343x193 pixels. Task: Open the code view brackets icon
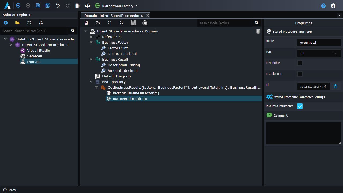[x=87, y=5]
